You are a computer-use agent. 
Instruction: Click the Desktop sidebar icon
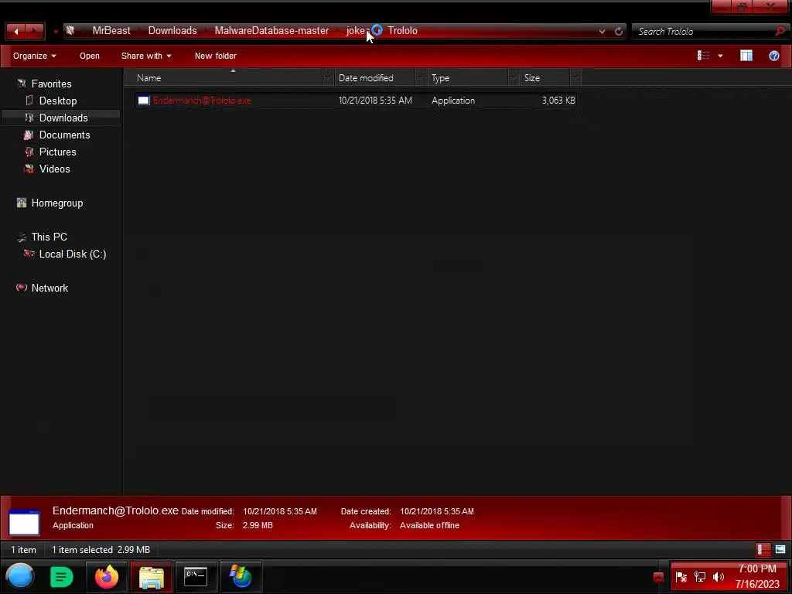click(x=29, y=101)
